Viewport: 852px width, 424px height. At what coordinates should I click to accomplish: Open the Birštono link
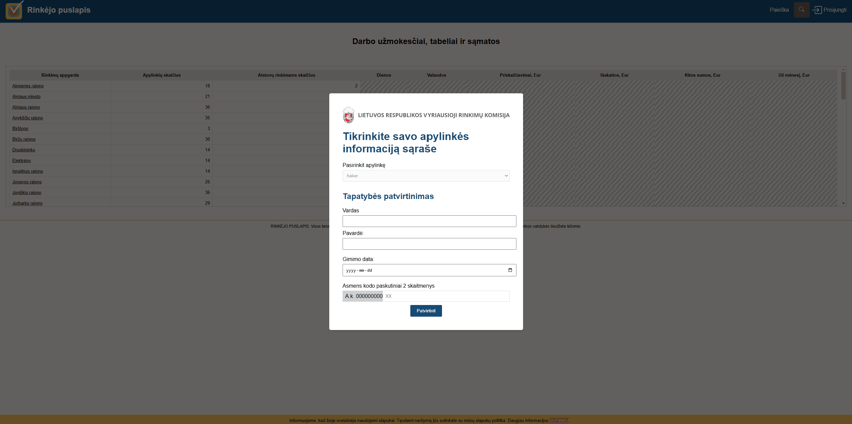point(20,128)
